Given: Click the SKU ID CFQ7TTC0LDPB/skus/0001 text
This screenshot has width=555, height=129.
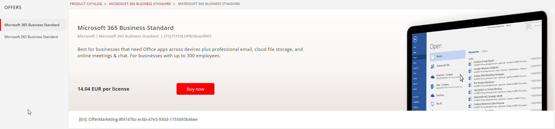Looking at the screenshot, I should [188, 36].
